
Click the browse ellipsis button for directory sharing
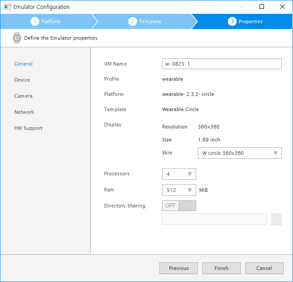click(276, 219)
